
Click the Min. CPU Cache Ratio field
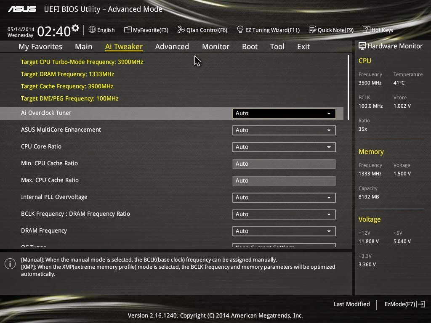click(284, 164)
